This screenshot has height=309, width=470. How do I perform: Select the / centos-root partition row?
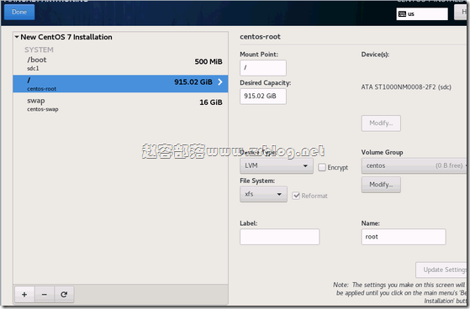pos(120,83)
